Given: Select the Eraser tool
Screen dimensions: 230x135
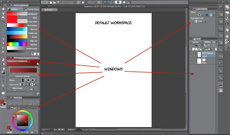Looking at the screenshot, I should pos(3,60).
